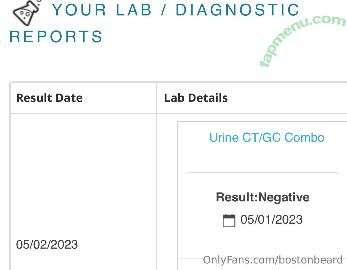
Task: Click the Result Date column header
Action: click(49, 98)
